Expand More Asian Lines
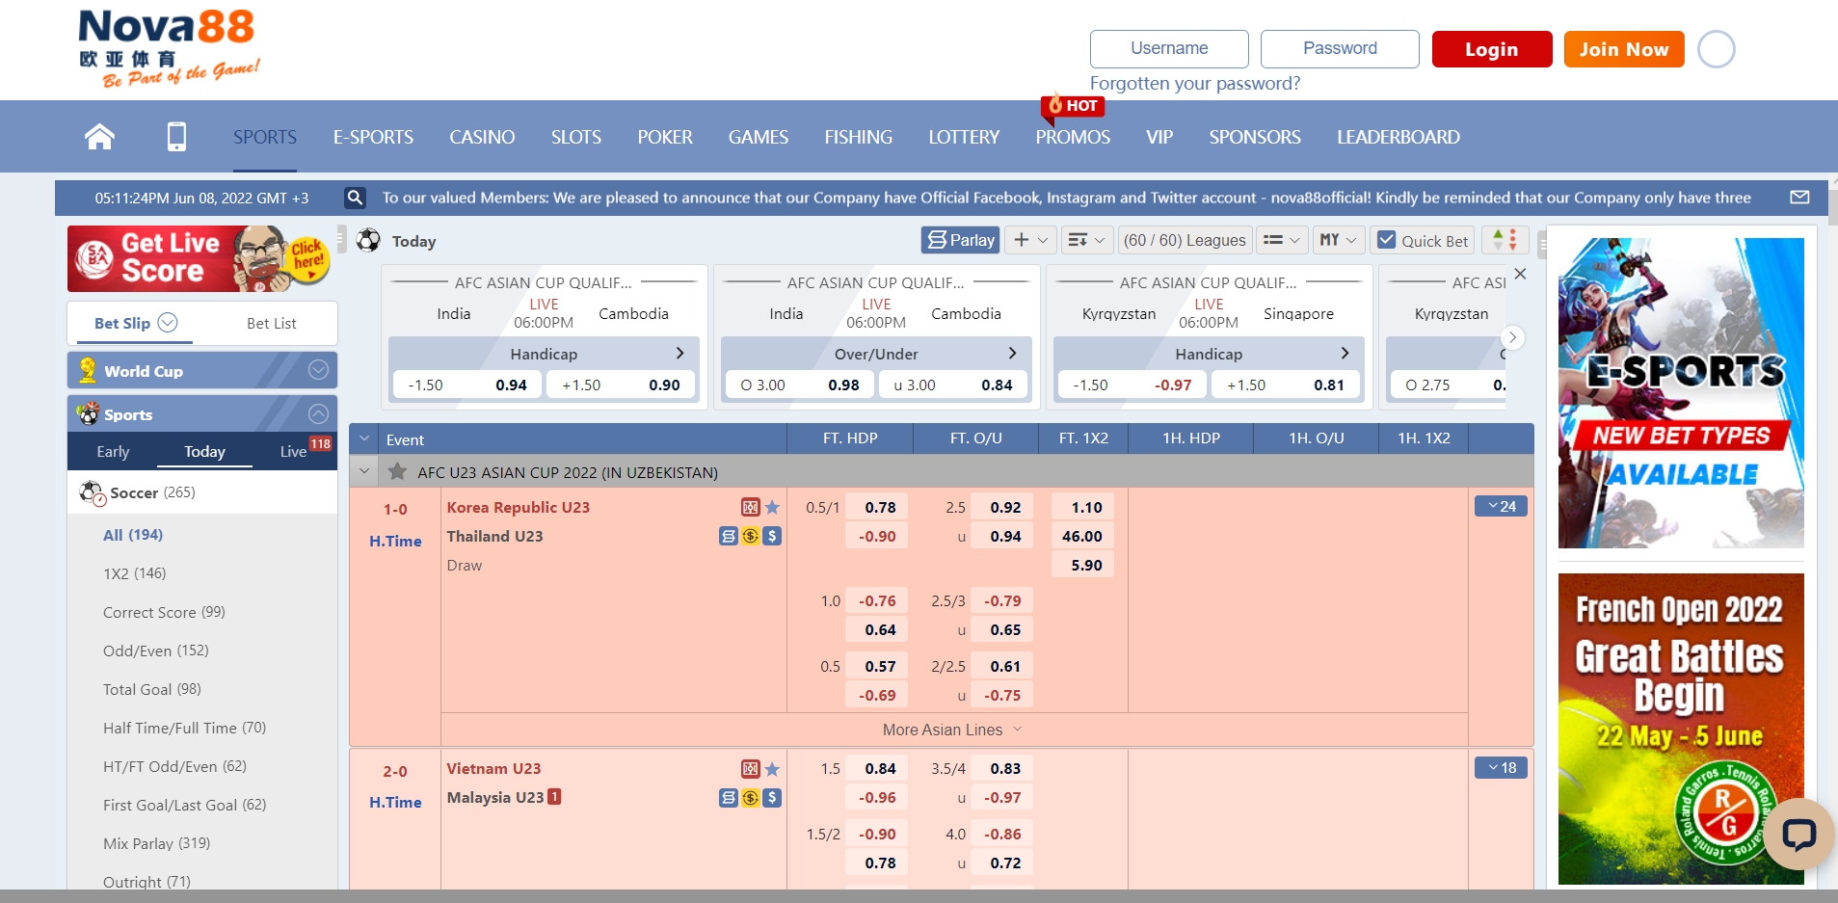The image size is (1838, 903). pos(952,730)
